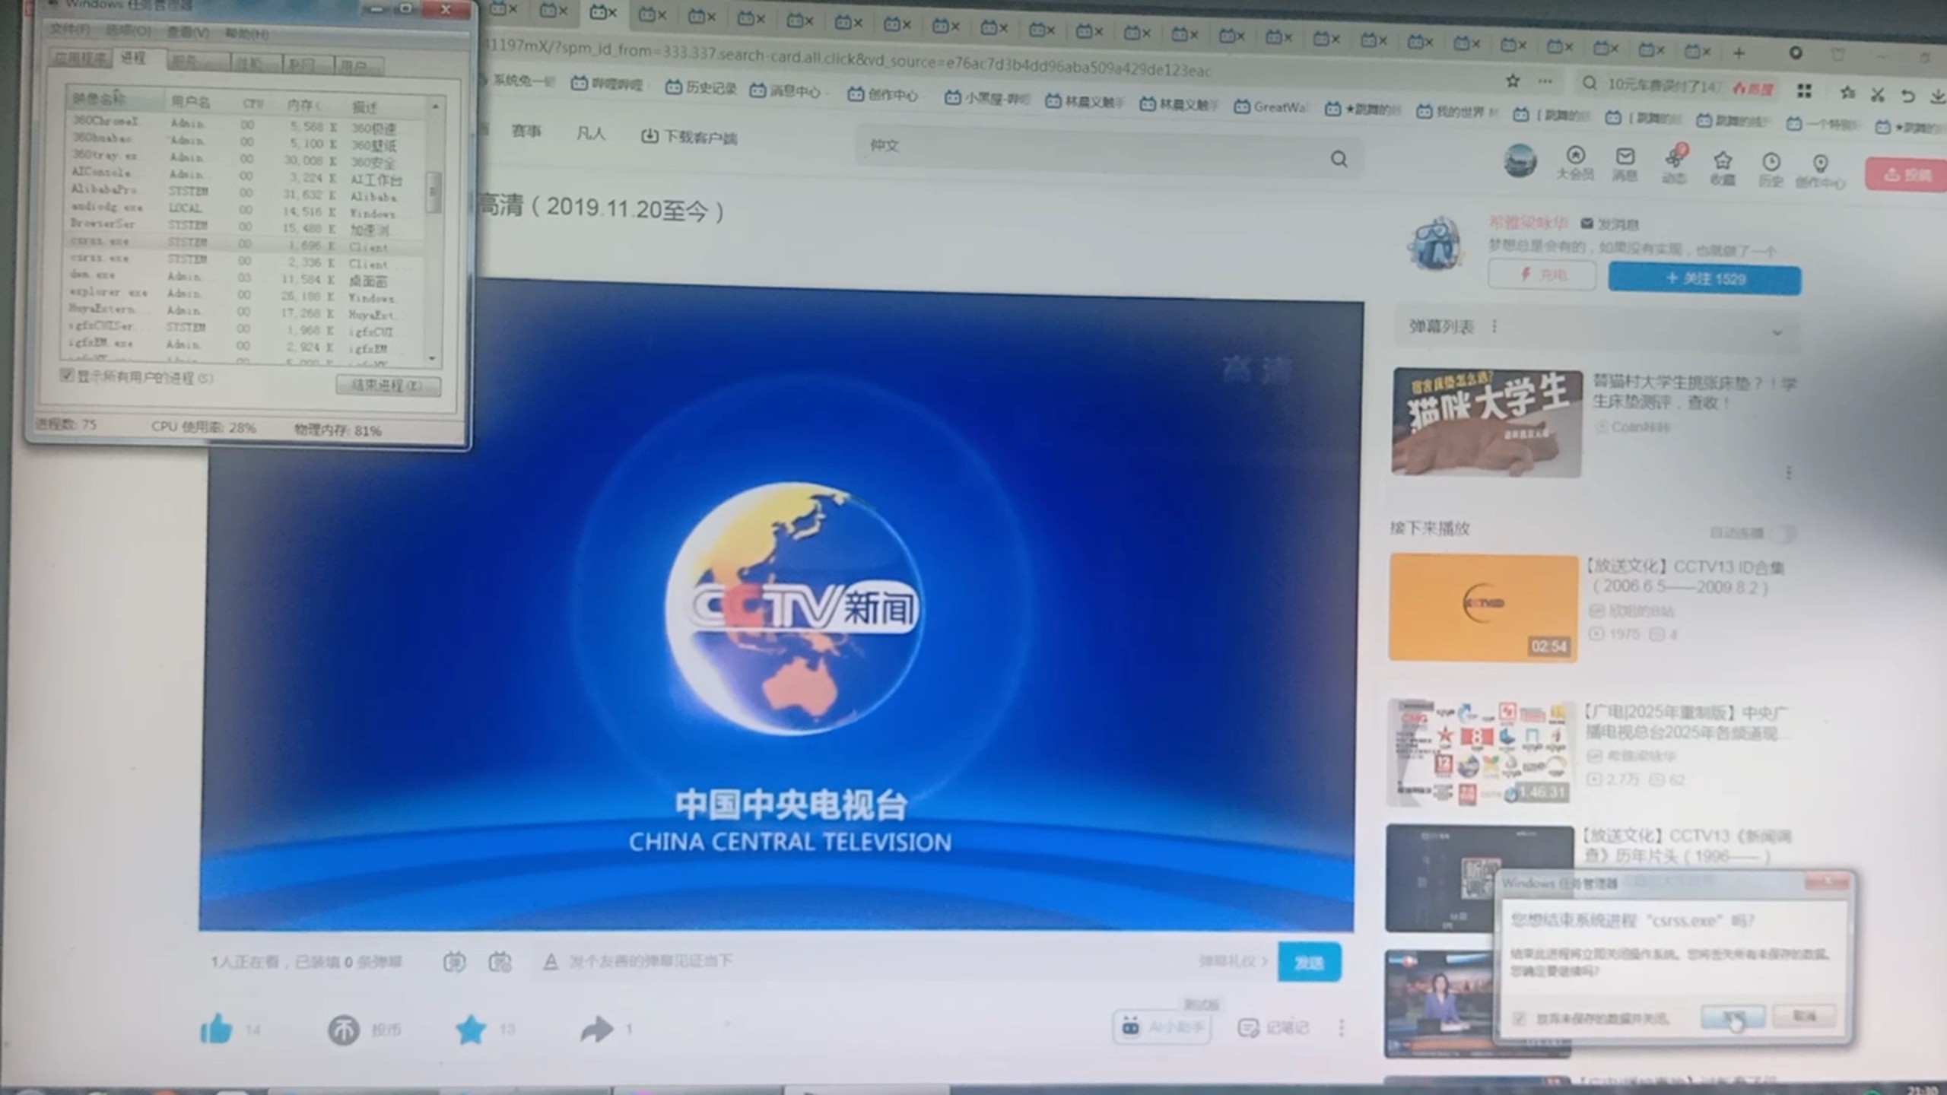
Task: Click up arrow of Task Manager process scrollbar
Action: 435,106
